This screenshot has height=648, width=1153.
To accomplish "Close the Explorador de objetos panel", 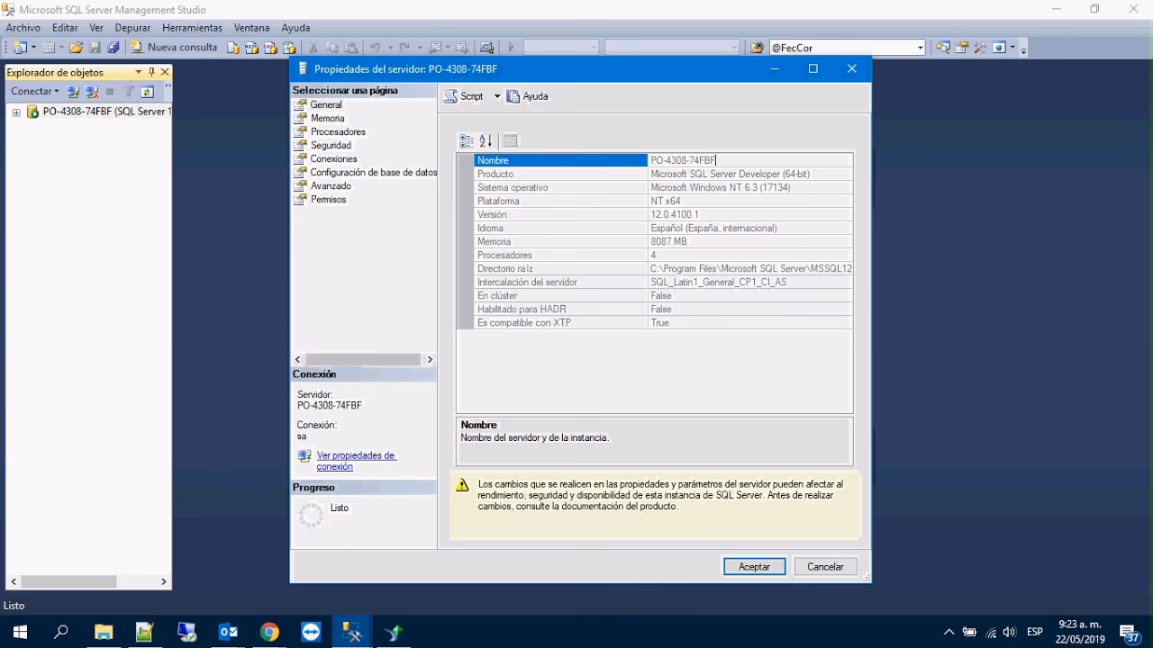I will 165,72.
